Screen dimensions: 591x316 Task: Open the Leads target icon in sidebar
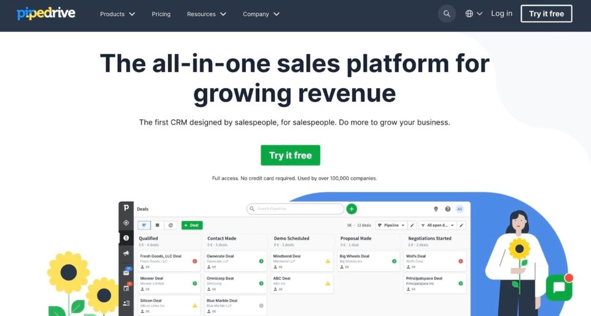(126, 223)
